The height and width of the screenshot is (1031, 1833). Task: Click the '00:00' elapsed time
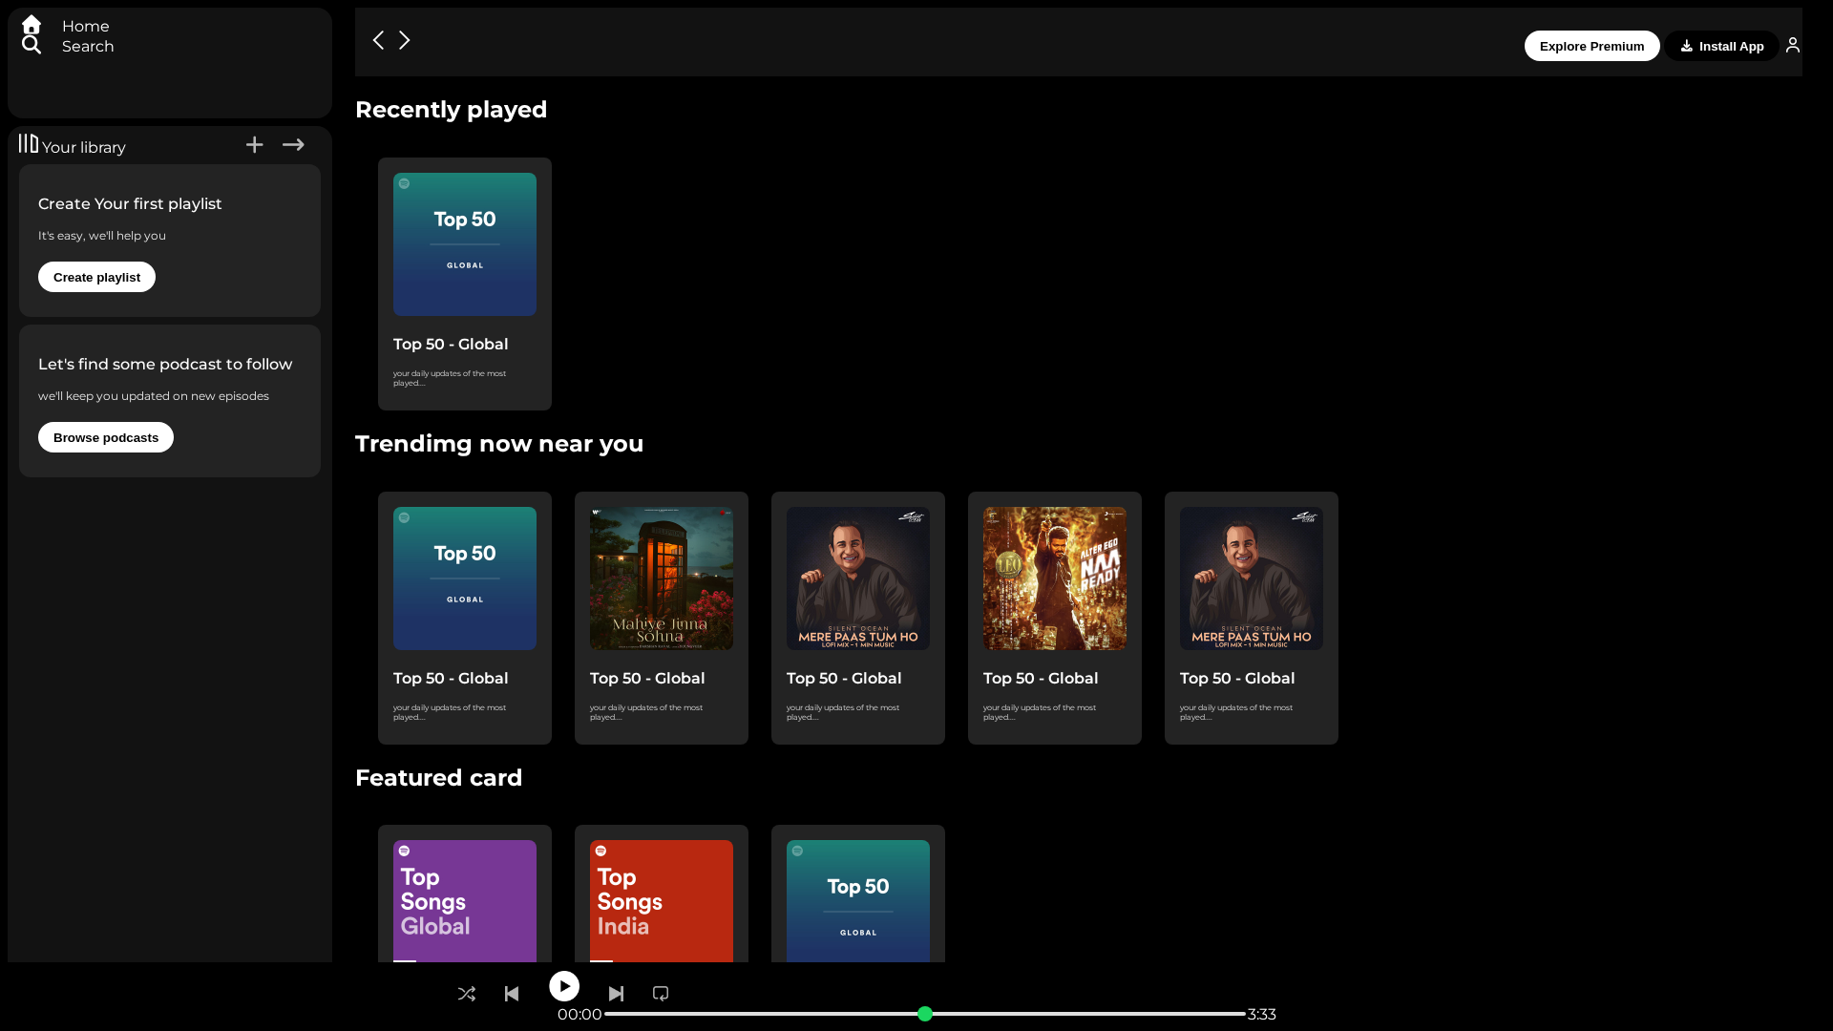click(579, 1015)
